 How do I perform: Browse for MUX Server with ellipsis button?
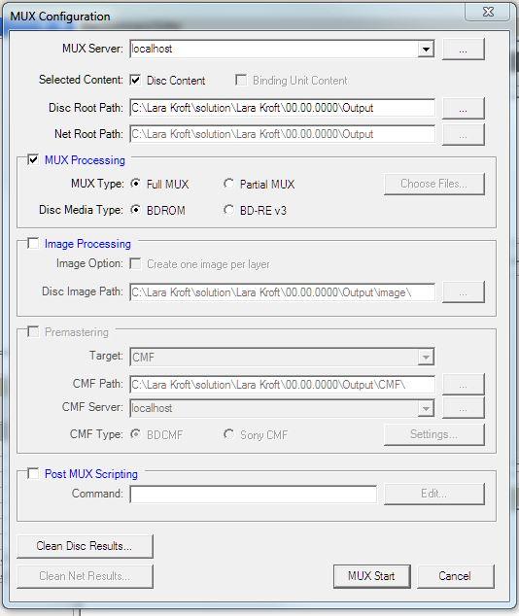tap(464, 50)
